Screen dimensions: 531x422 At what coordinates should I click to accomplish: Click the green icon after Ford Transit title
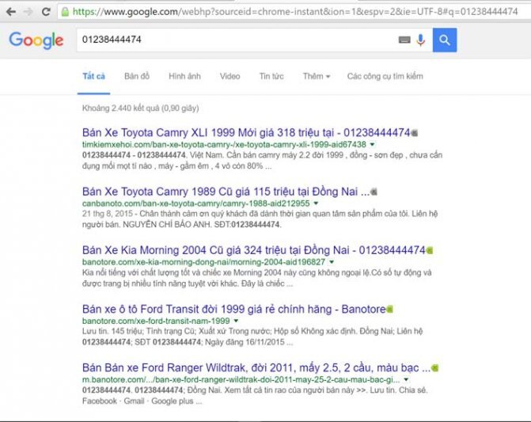(x=390, y=310)
